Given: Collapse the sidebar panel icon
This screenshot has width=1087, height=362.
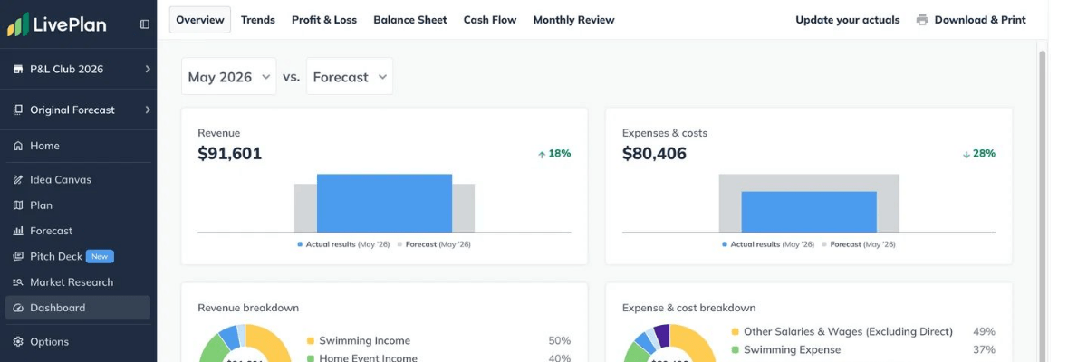Looking at the screenshot, I should point(145,24).
